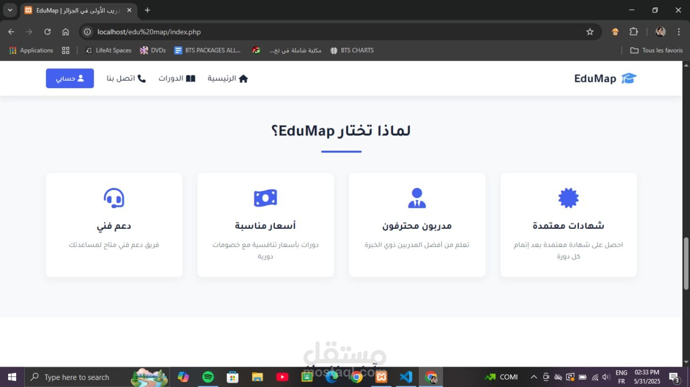
Task: Bookmark this page with the star icon
Action: 590,32
